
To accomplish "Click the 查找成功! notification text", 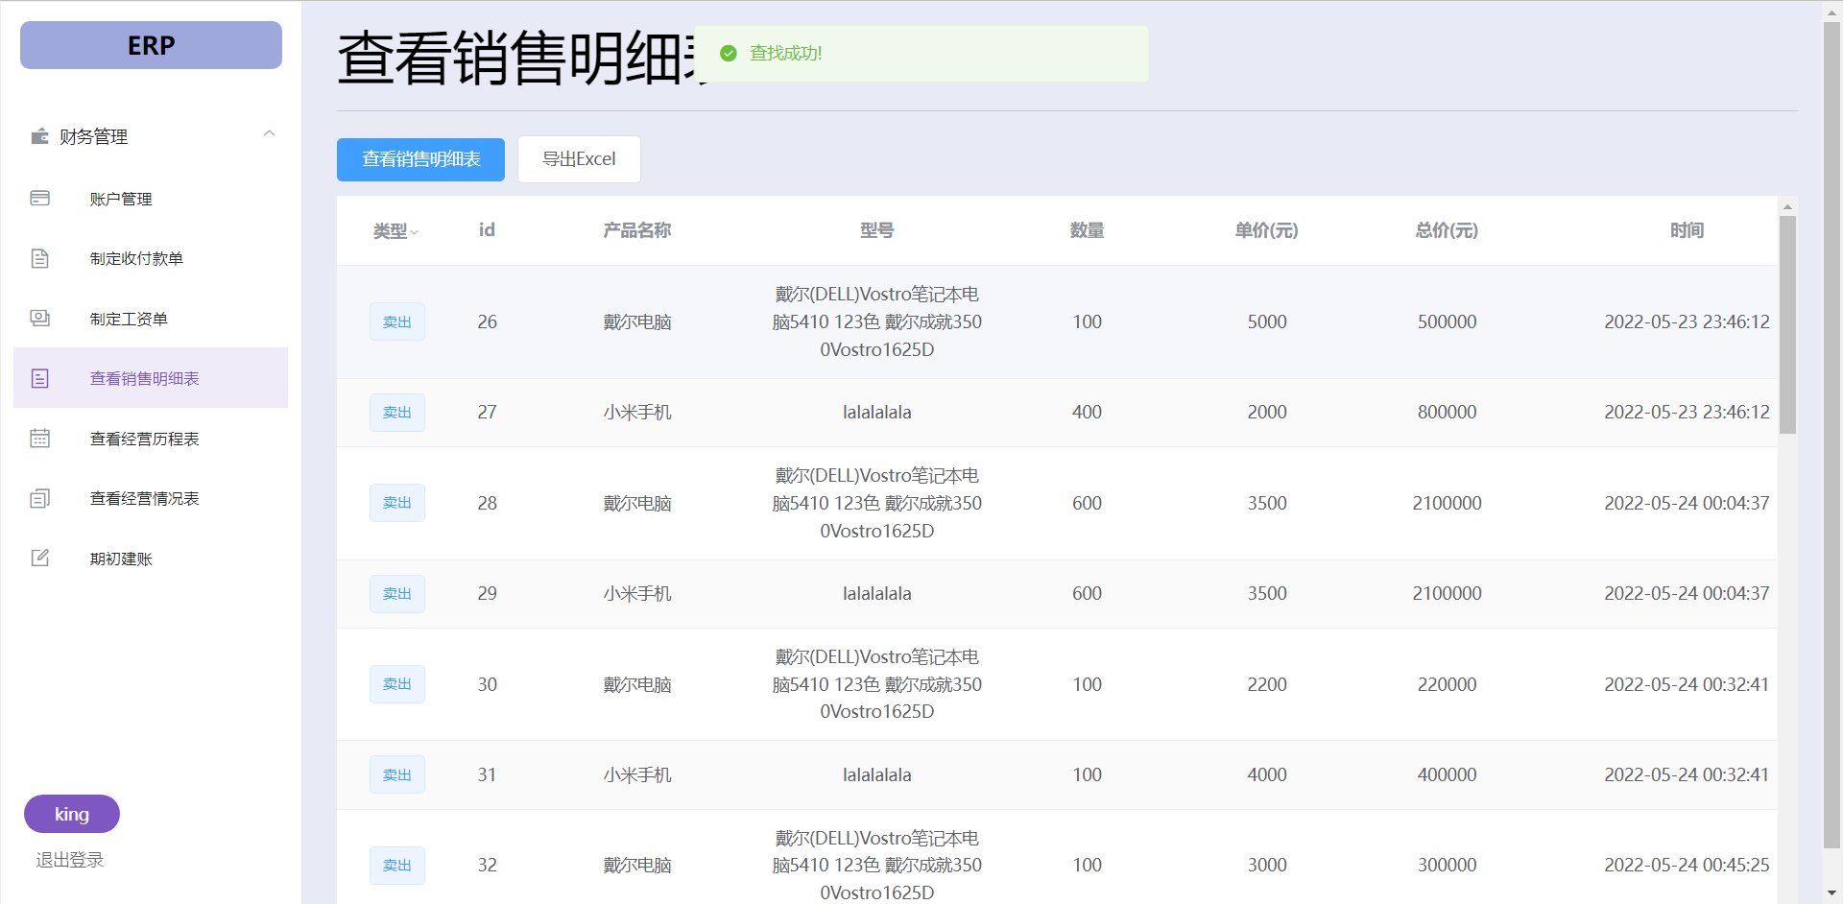I will coord(785,54).
